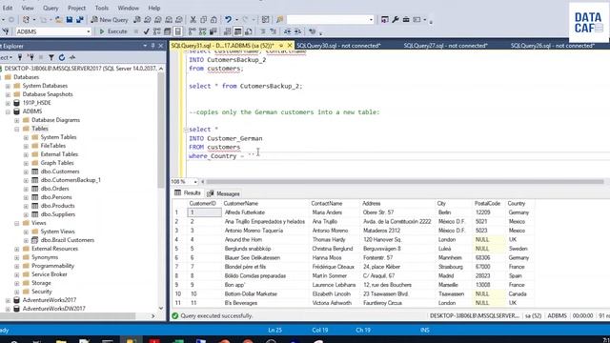The image size is (610, 343).
Task: Click the Uncomment Selected Lines icon
Action: (274, 31)
